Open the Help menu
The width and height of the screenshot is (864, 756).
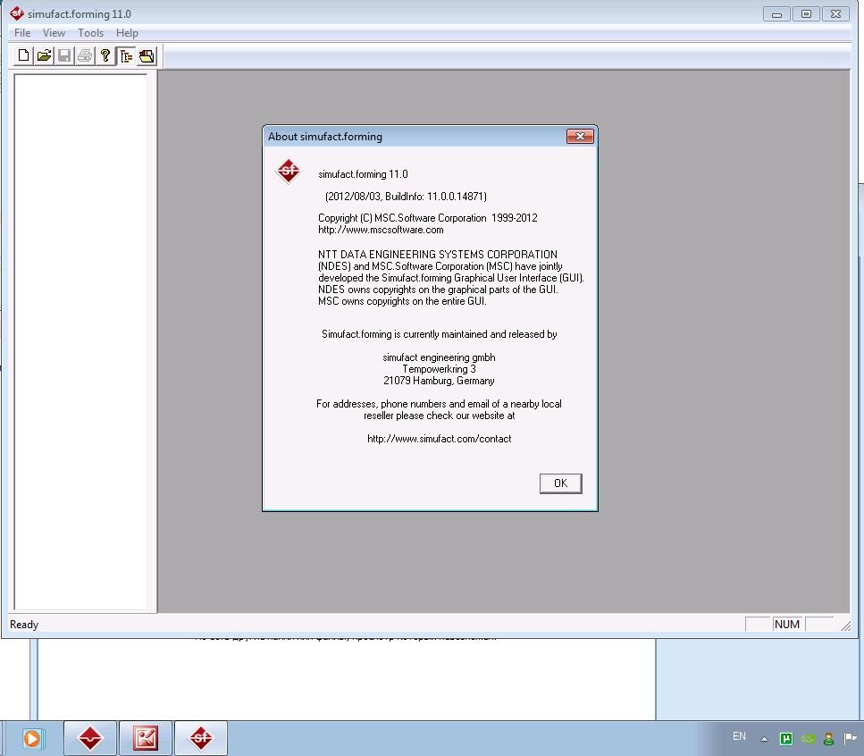point(127,33)
